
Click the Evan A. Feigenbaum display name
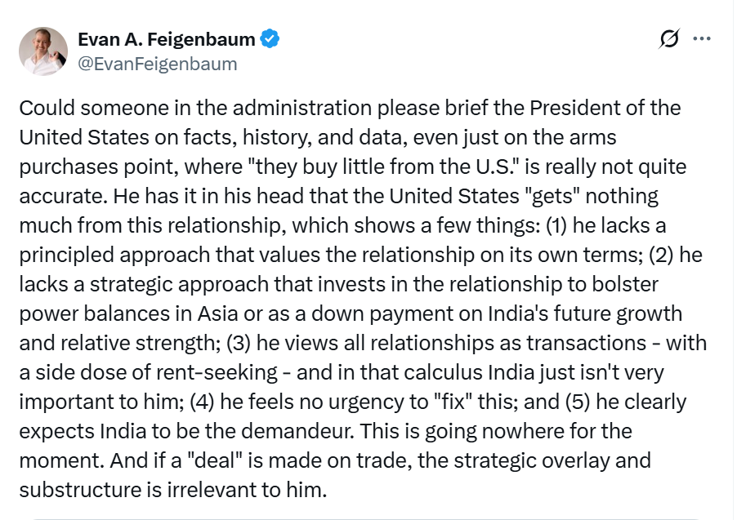pyautogui.click(x=166, y=39)
